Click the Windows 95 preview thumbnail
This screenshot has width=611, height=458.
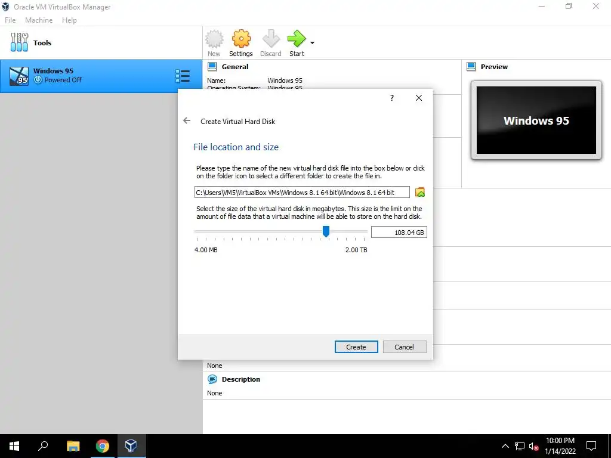coord(536,120)
